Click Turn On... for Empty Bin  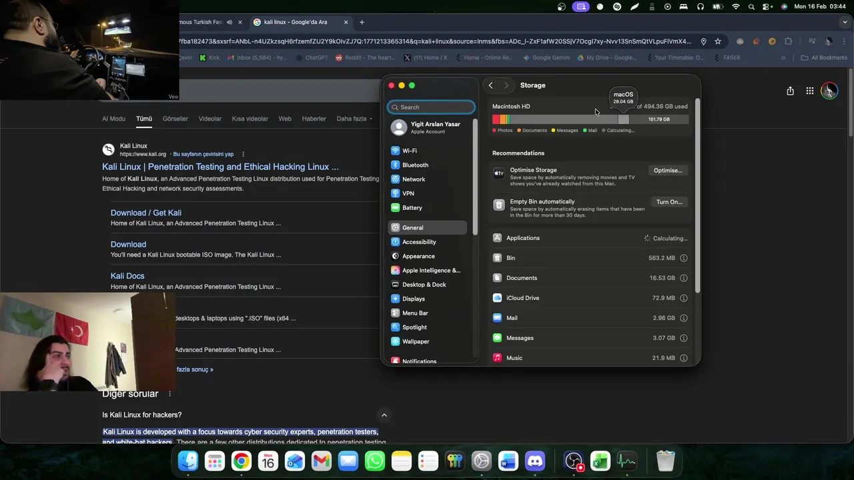pyautogui.click(x=669, y=202)
